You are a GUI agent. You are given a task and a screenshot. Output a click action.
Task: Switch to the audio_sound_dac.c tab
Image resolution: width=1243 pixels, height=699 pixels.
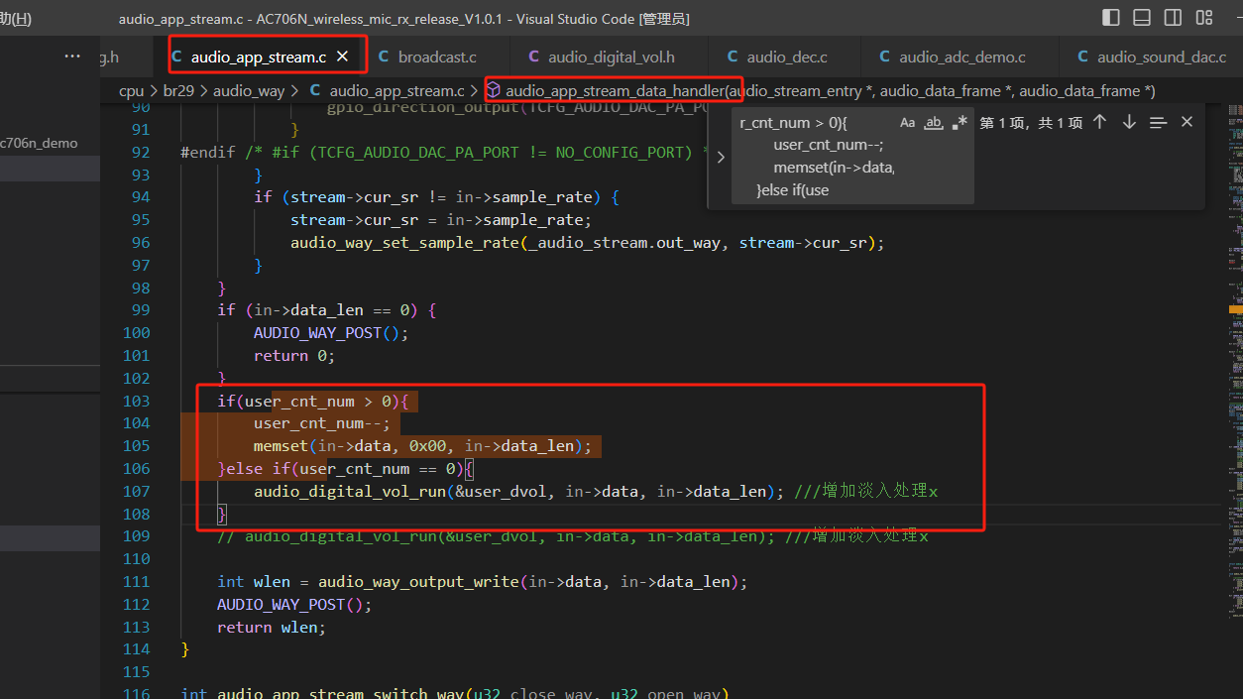tap(1151, 57)
